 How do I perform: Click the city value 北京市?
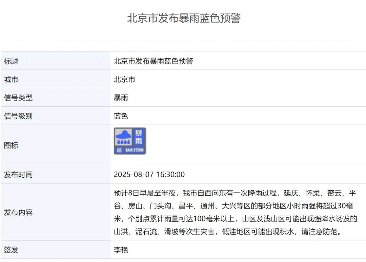point(124,79)
